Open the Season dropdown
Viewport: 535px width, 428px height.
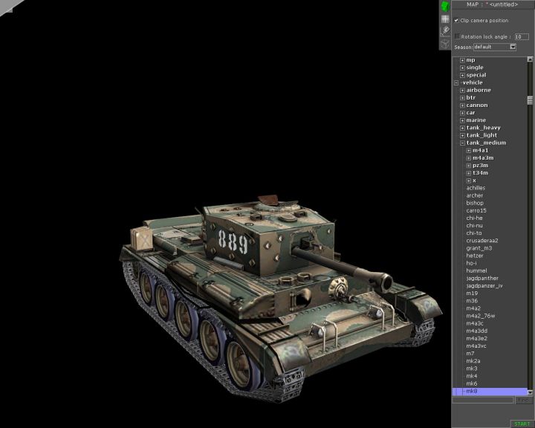coord(513,47)
